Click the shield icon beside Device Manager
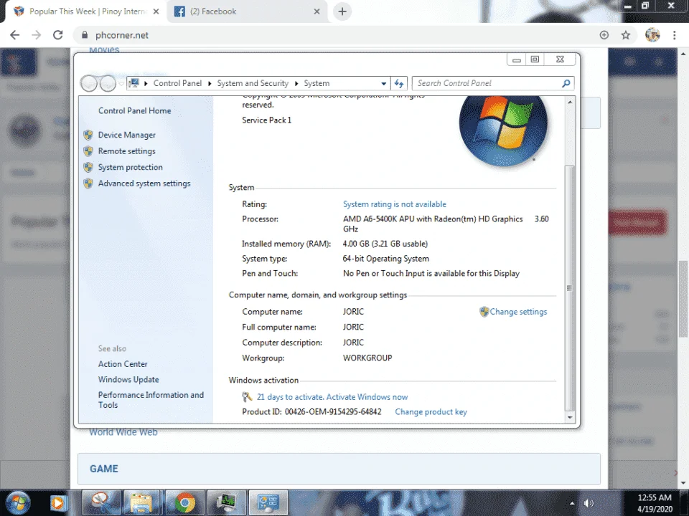 point(88,135)
